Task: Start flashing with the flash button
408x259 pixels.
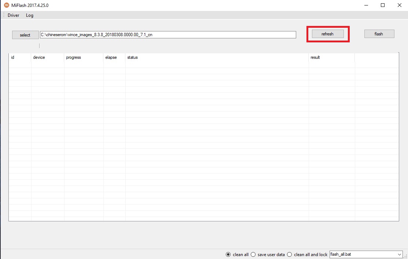Action: 379,34
